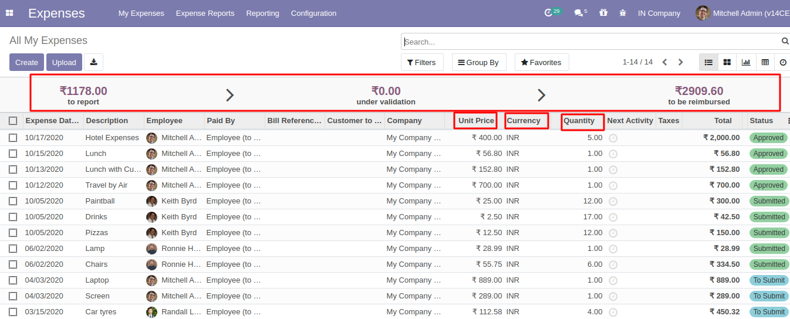Click To Submit status badge for Screen row
The height and width of the screenshot is (319, 790).
[x=768, y=296]
